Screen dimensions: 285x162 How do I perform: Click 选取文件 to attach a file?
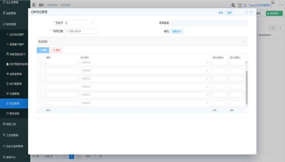coord(177,31)
